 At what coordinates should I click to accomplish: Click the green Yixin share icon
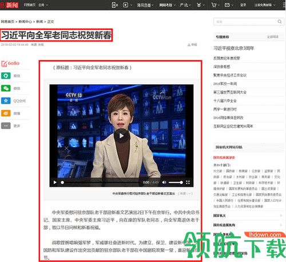[6, 76]
